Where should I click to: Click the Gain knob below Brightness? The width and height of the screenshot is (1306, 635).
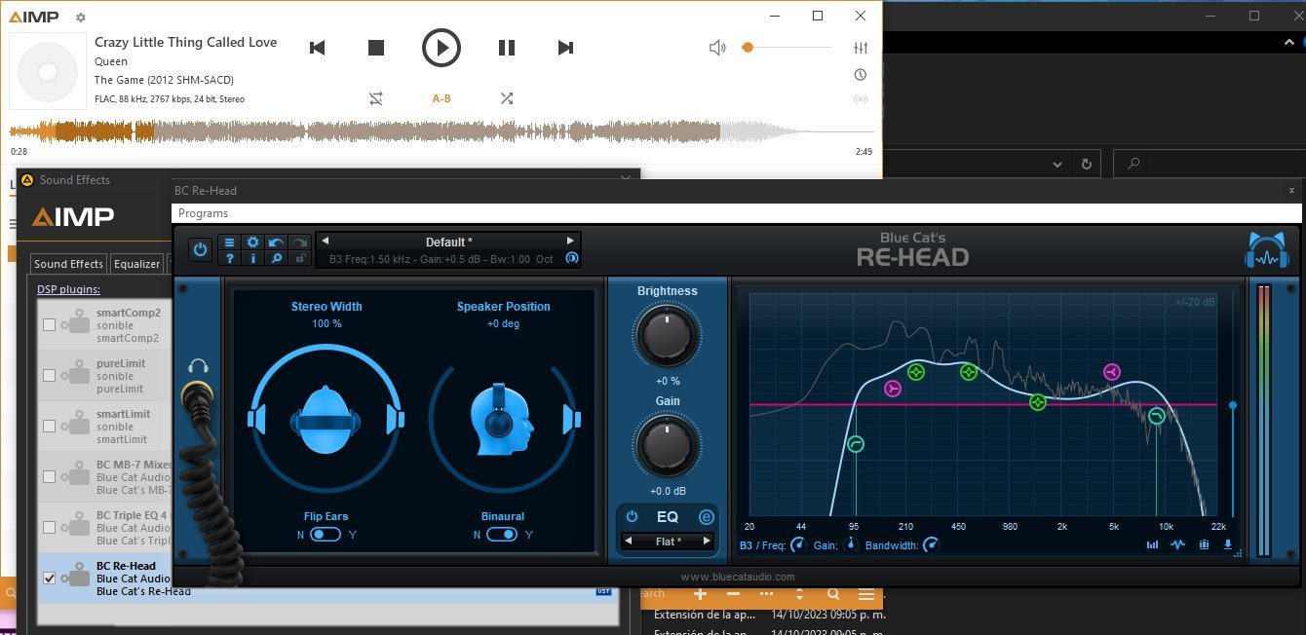click(x=667, y=445)
